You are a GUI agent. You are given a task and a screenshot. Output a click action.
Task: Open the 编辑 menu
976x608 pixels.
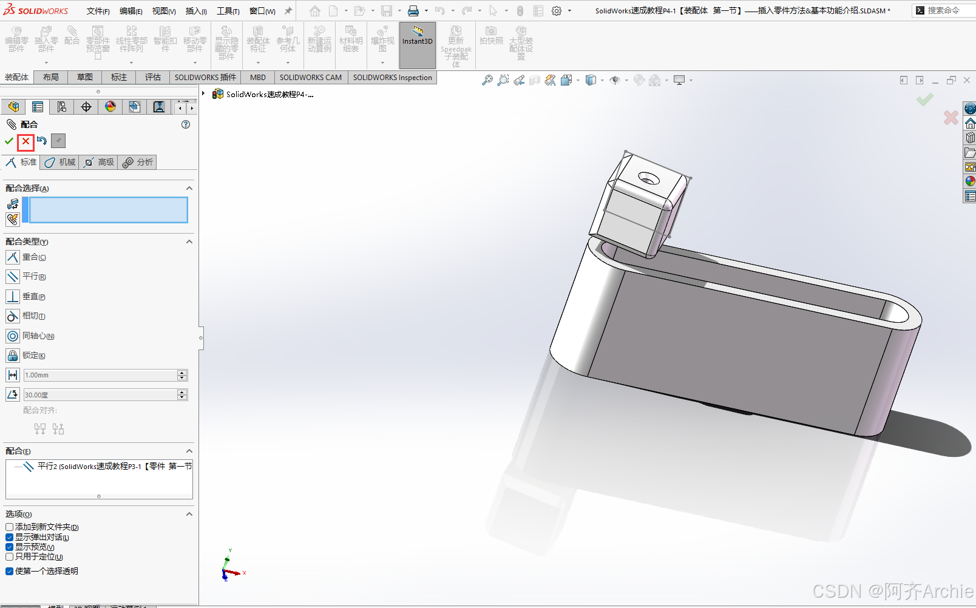(x=130, y=11)
